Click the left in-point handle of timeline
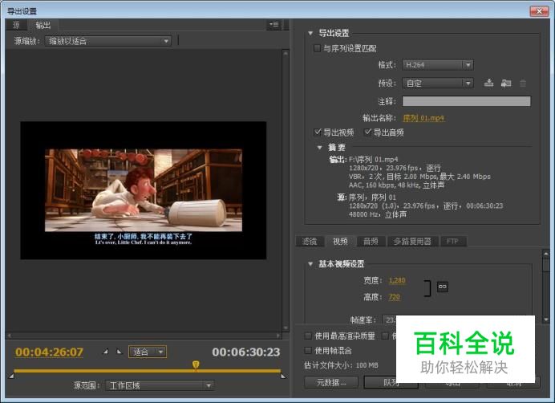 11,376
